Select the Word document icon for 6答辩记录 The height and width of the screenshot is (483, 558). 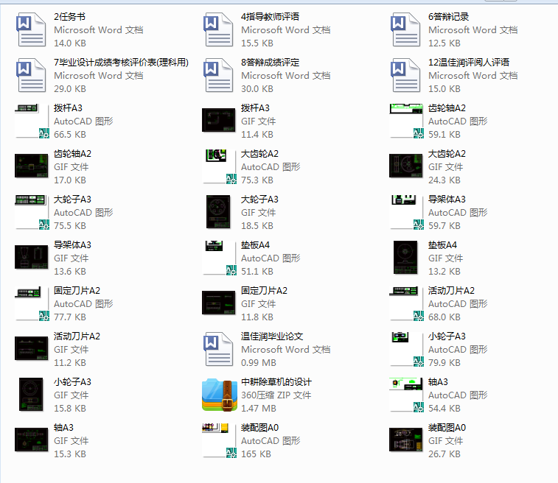click(x=405, y=29)
